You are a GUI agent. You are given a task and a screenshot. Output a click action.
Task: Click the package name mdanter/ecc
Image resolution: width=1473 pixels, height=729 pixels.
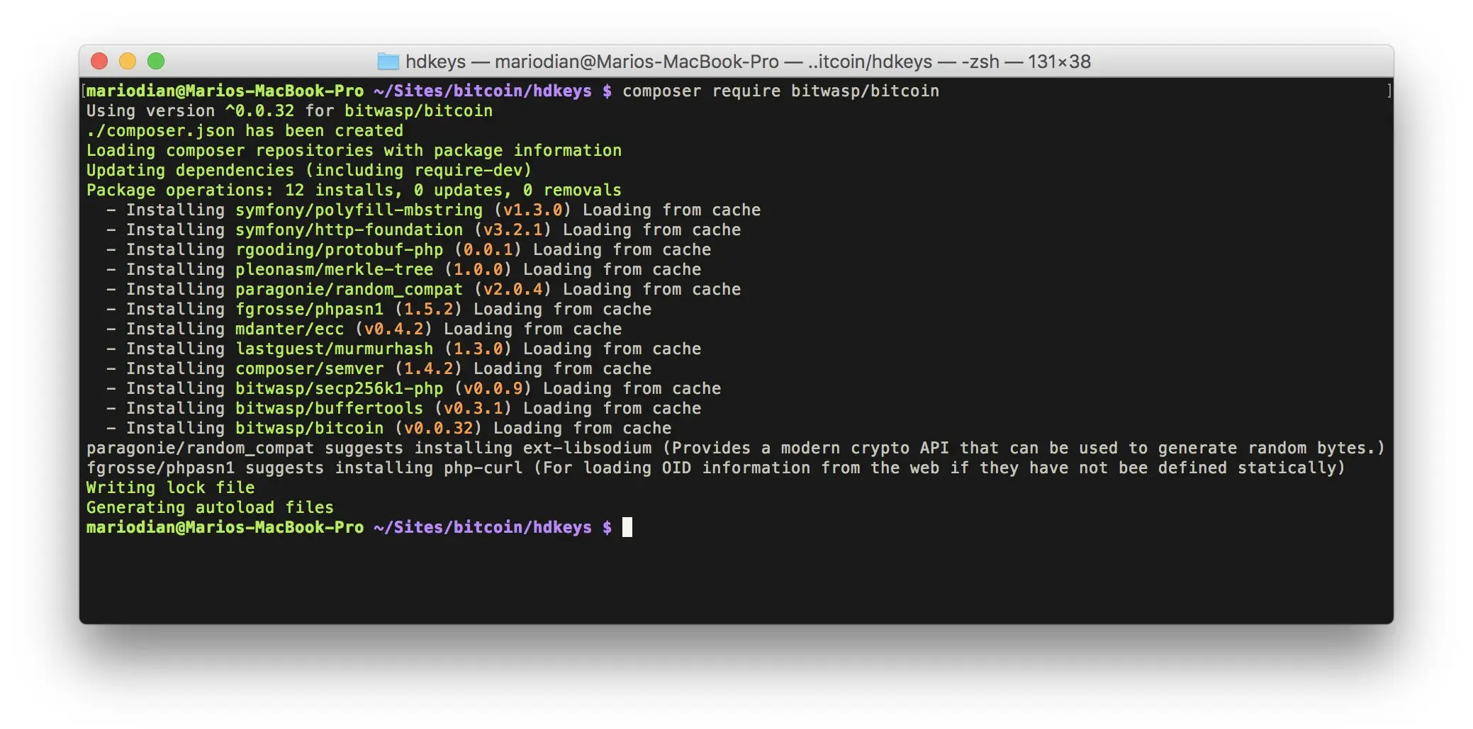coord(289,329)
